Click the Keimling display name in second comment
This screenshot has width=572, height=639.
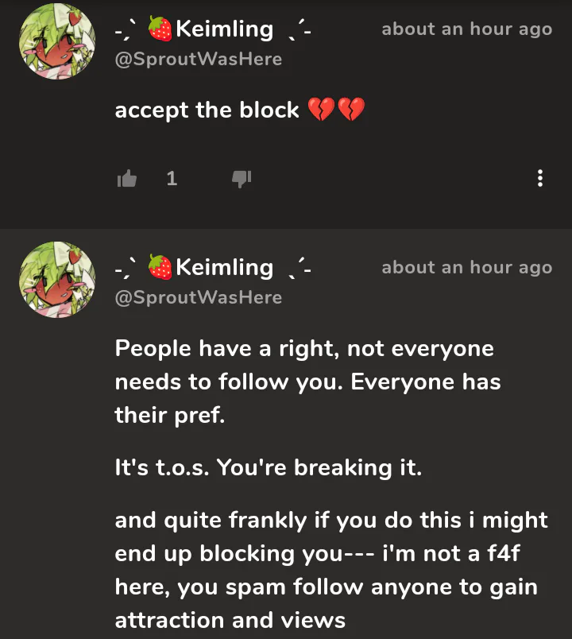(x=224, y=268)
